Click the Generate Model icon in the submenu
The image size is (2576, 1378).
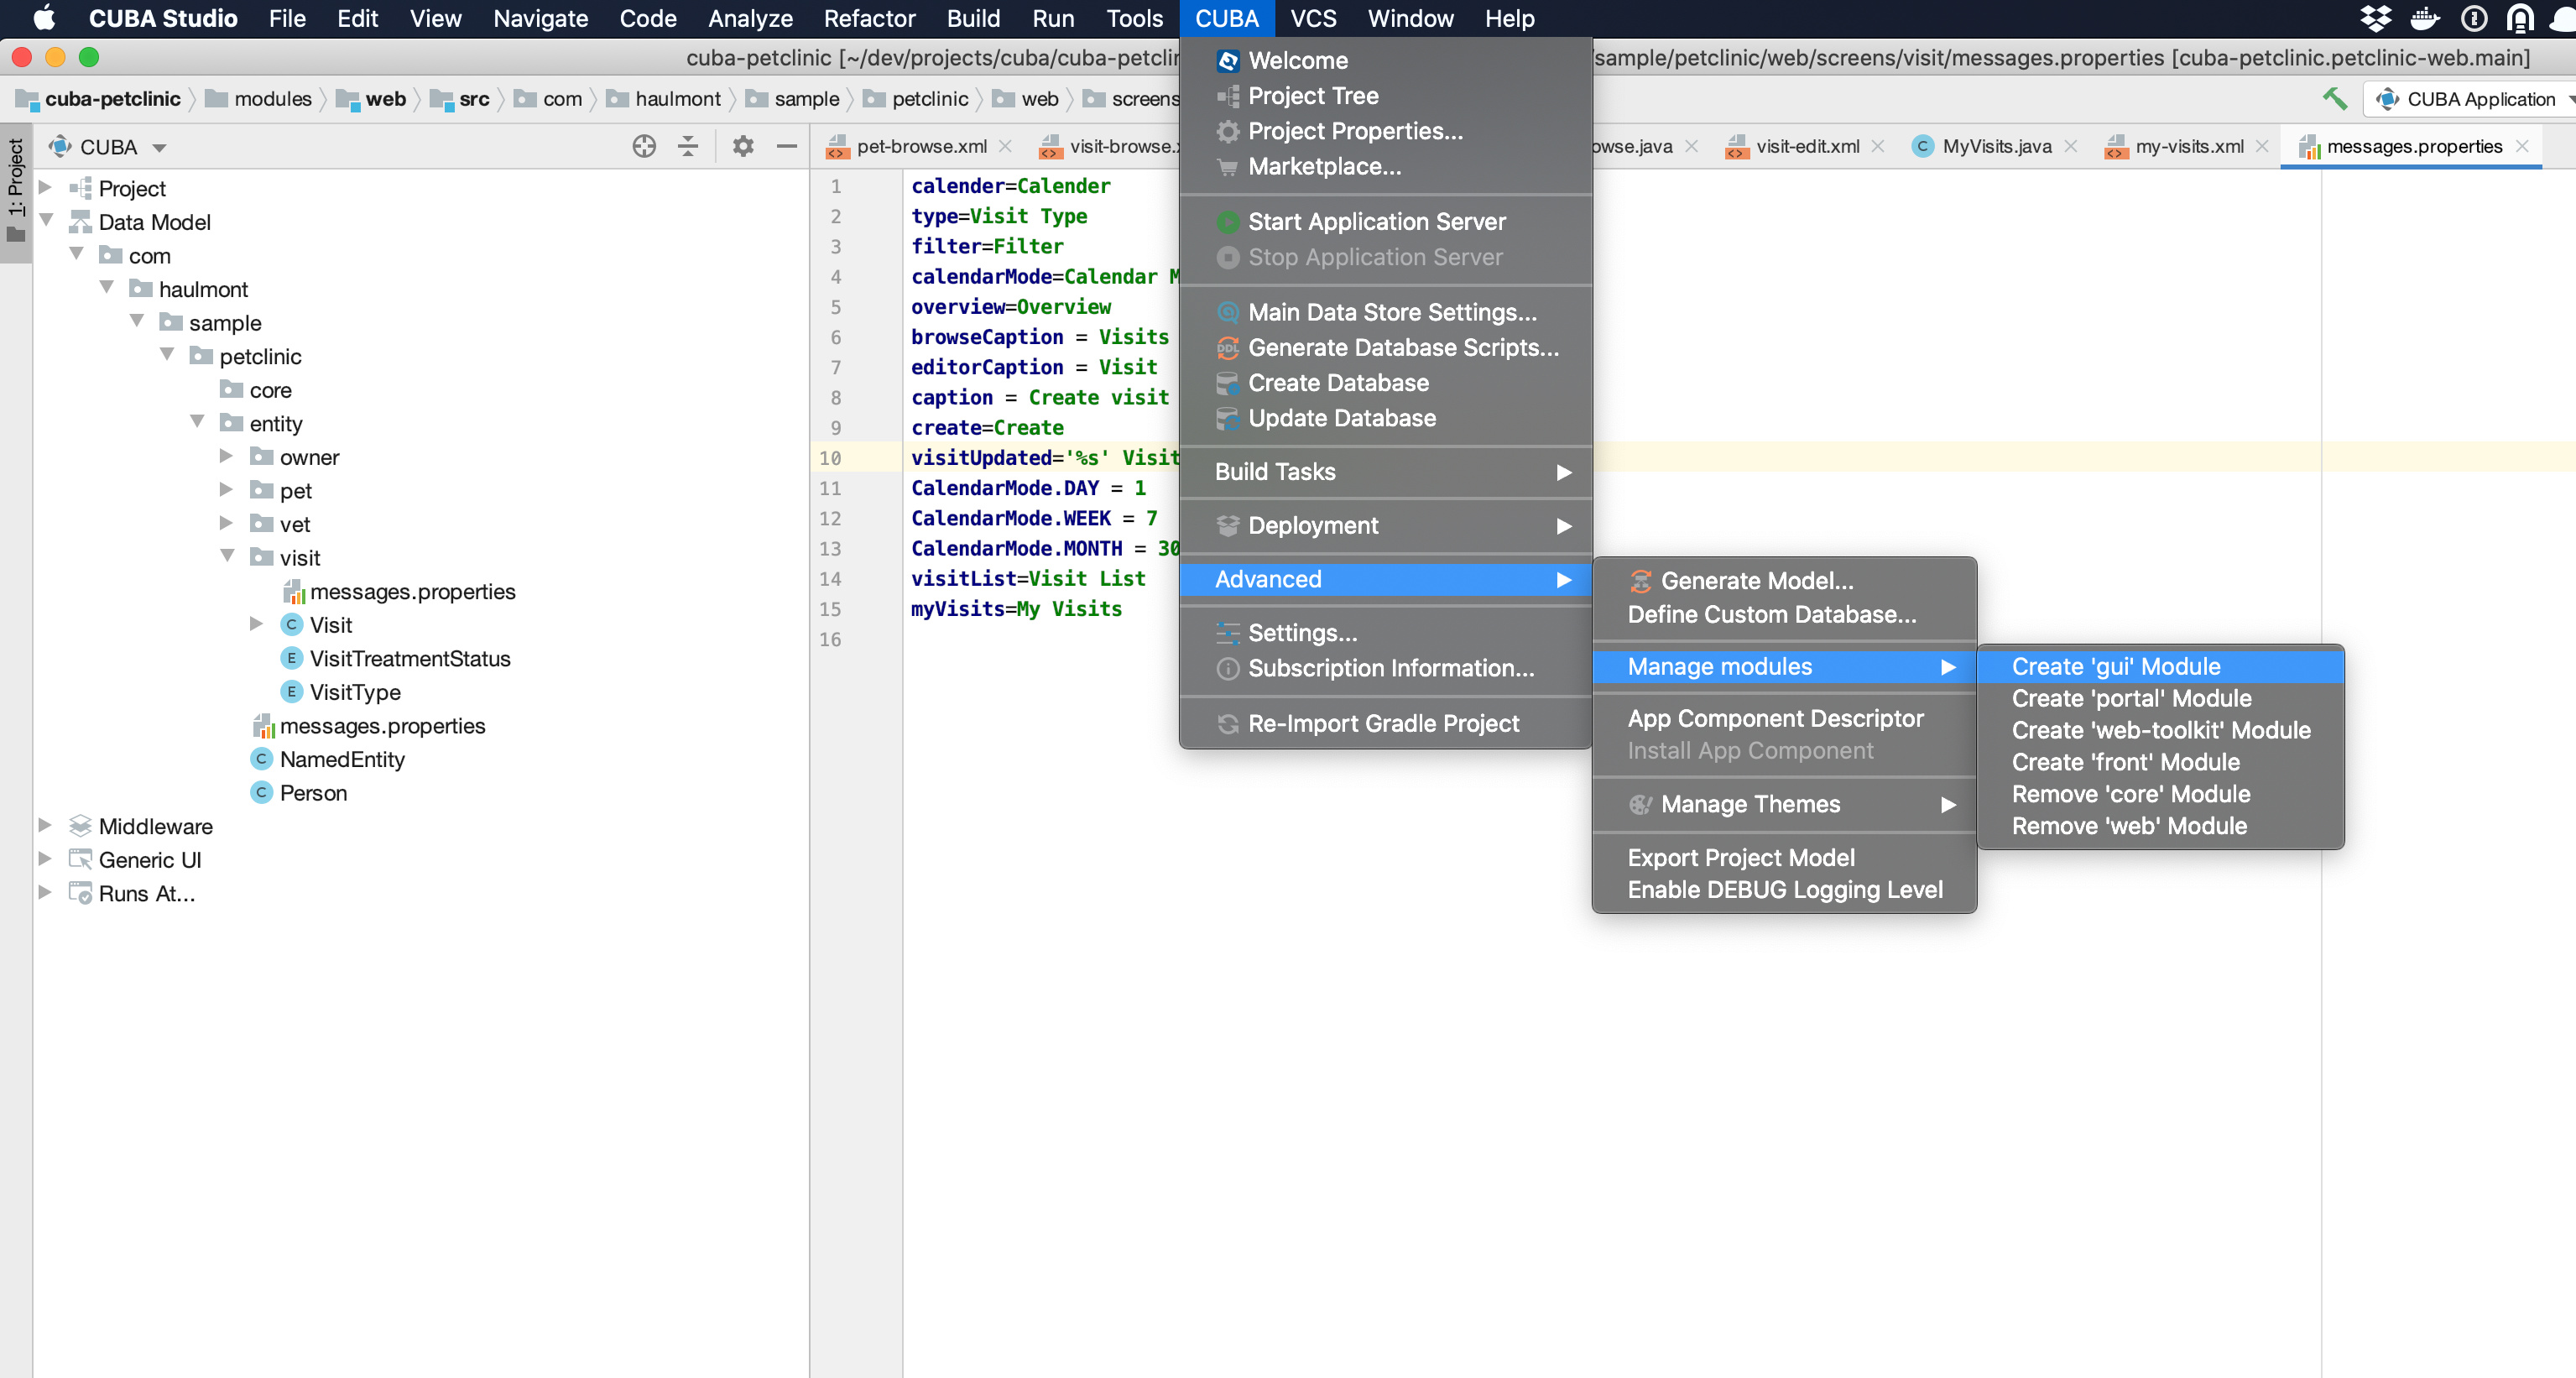pos(1640,581)
